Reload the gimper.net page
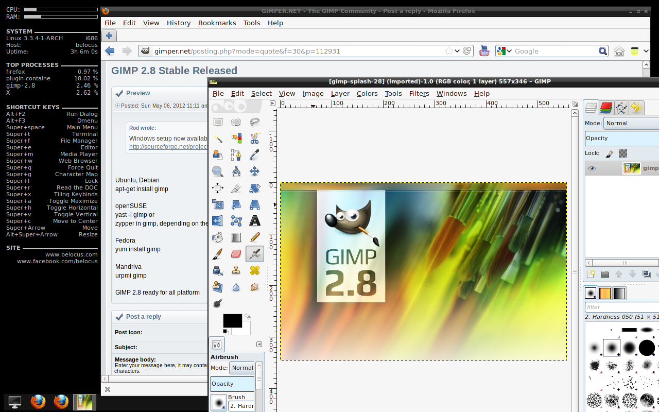Screen dimensions: 659x412 pyautogui.click(x=467, y=51)
